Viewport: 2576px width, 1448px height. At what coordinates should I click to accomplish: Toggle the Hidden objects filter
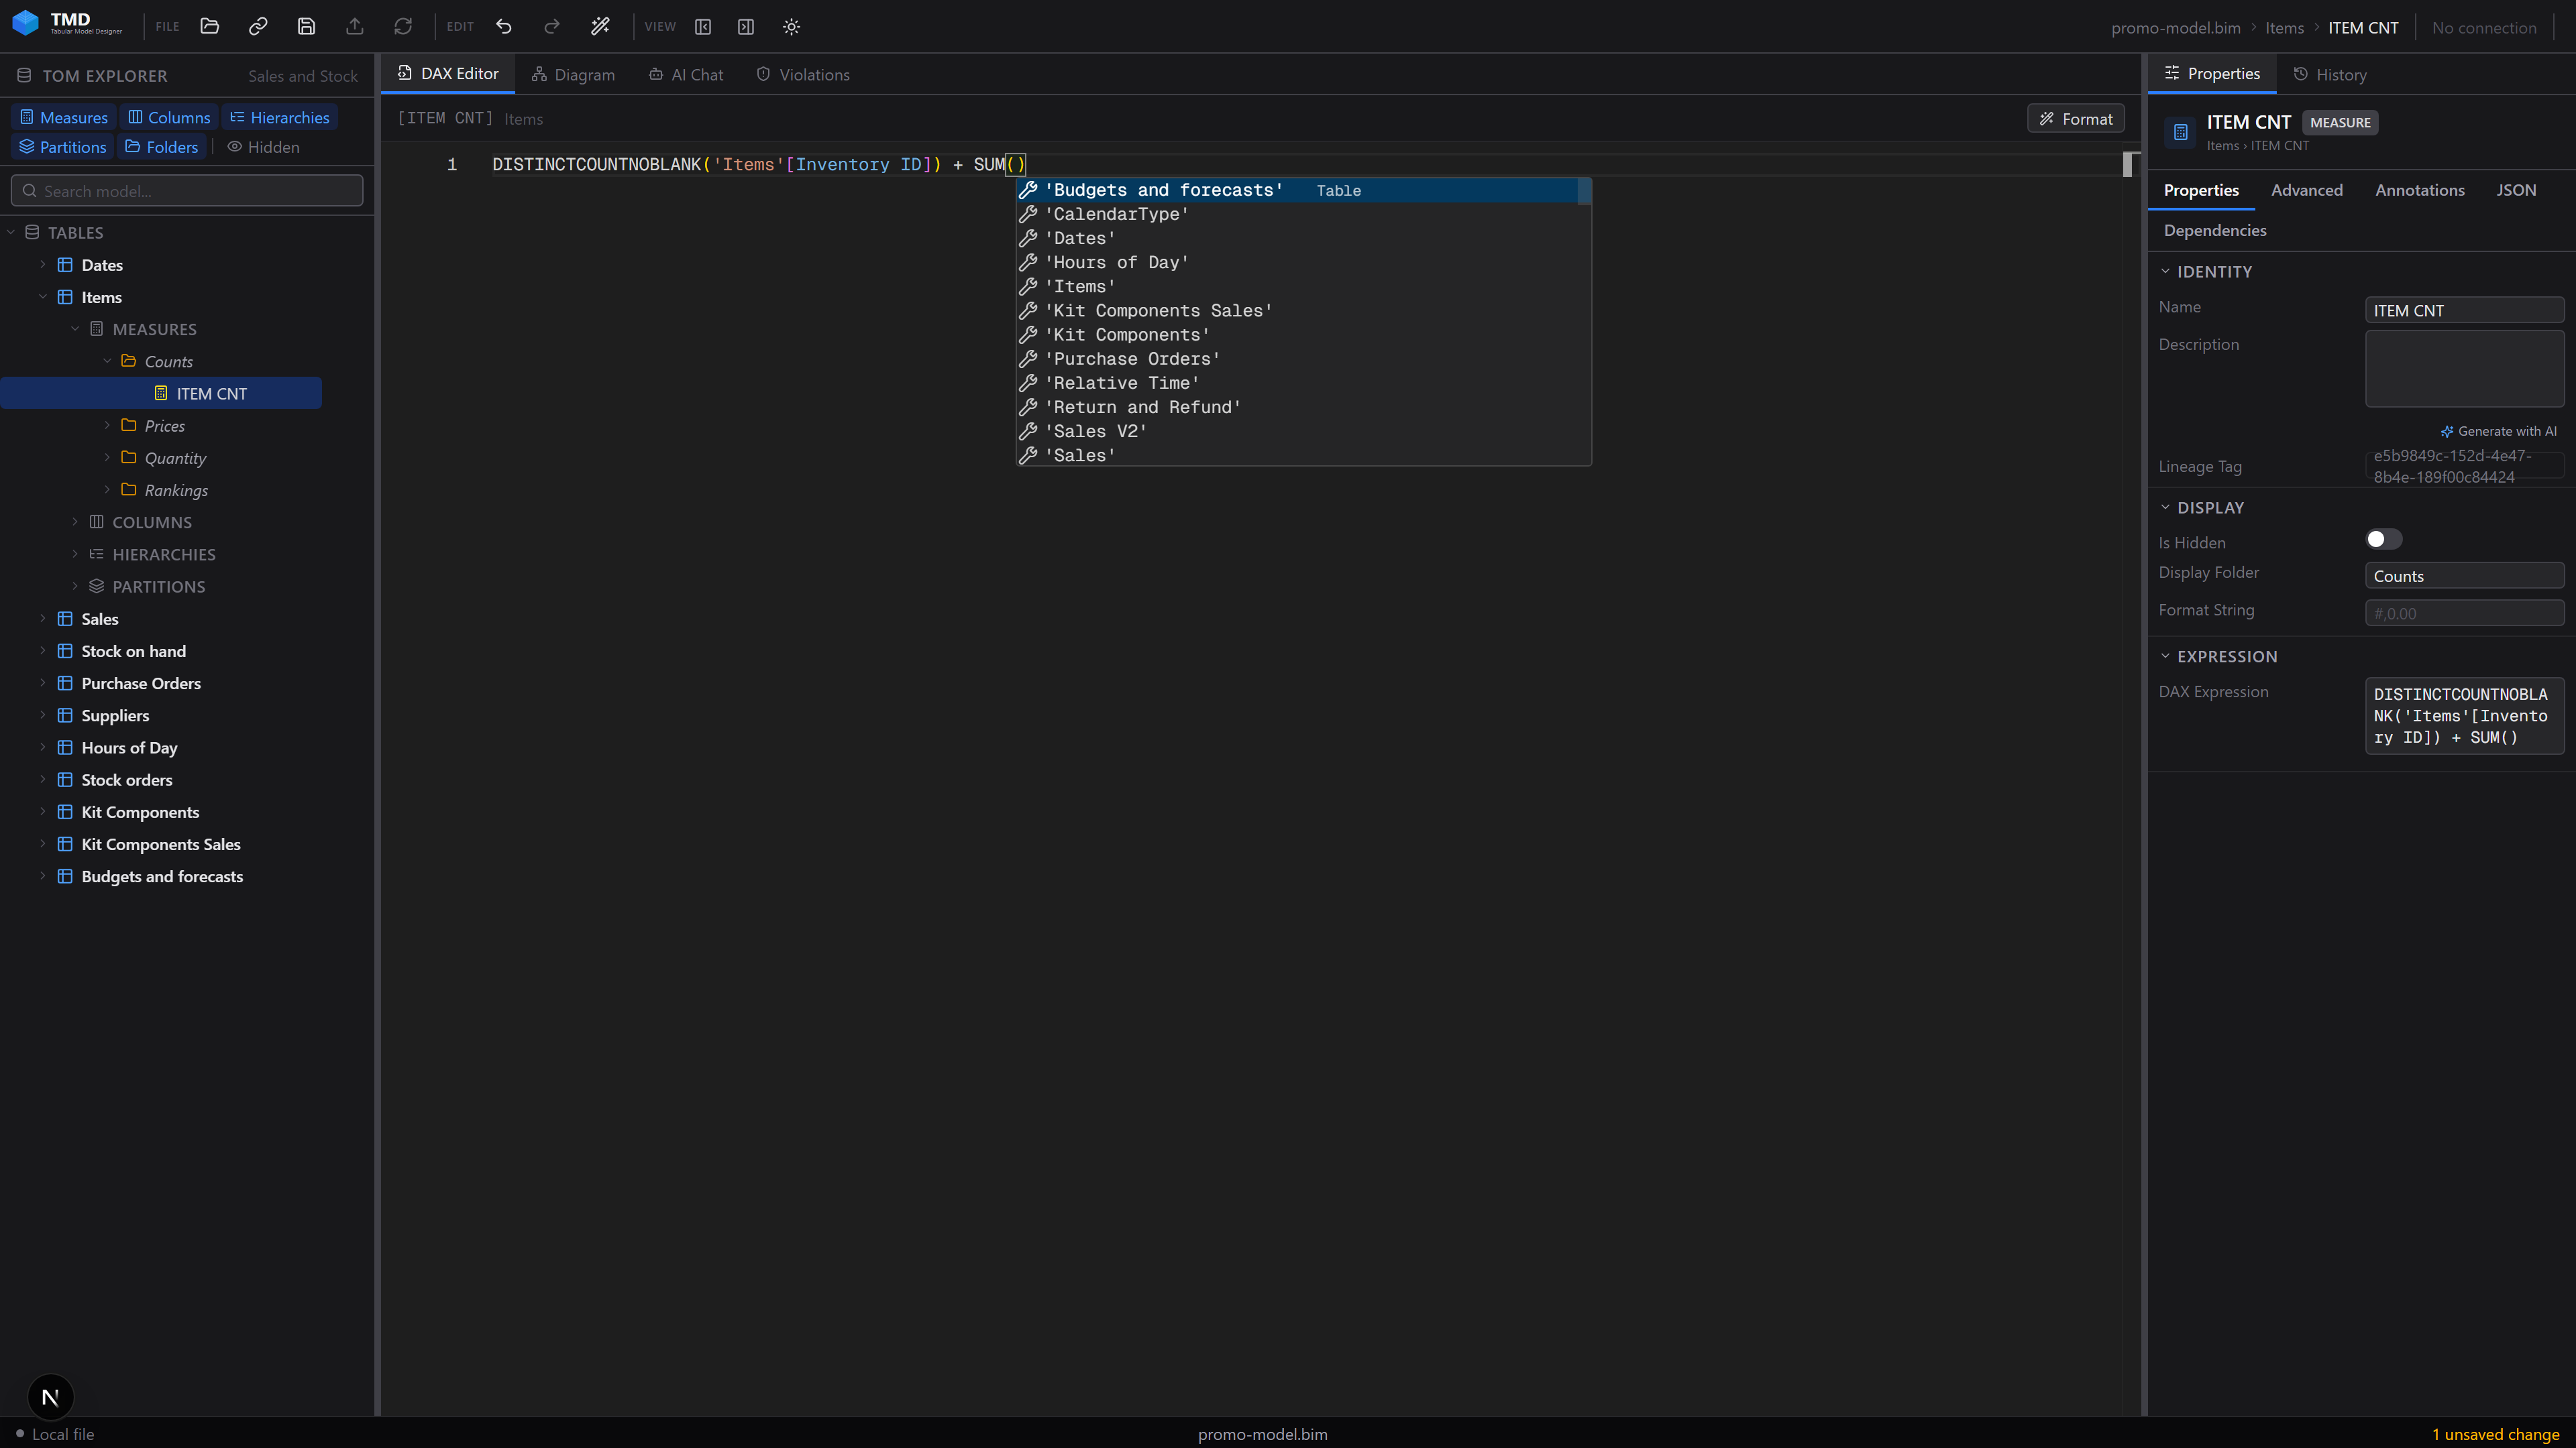264,147
